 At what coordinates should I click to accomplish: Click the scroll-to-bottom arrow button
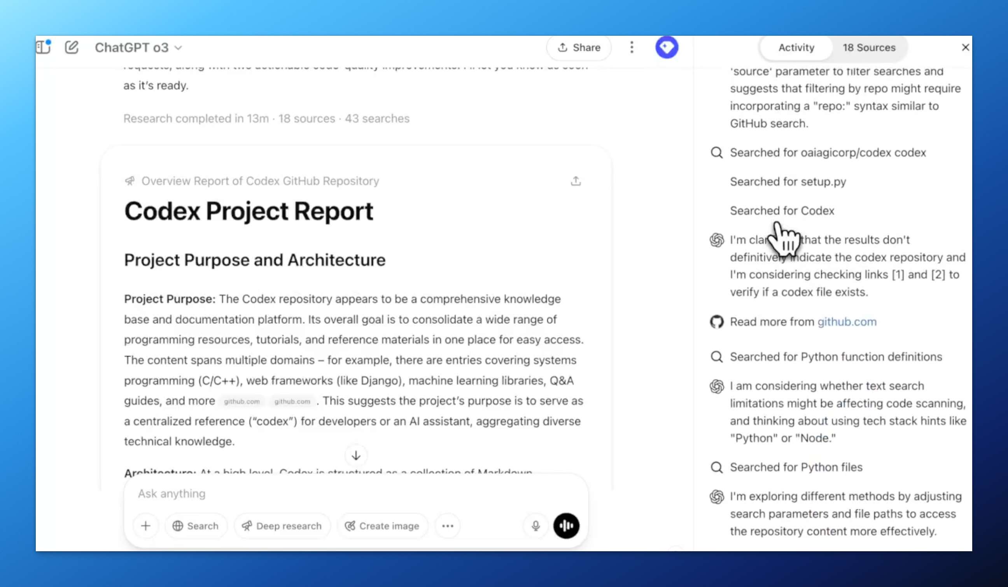[x=355, y=456]
